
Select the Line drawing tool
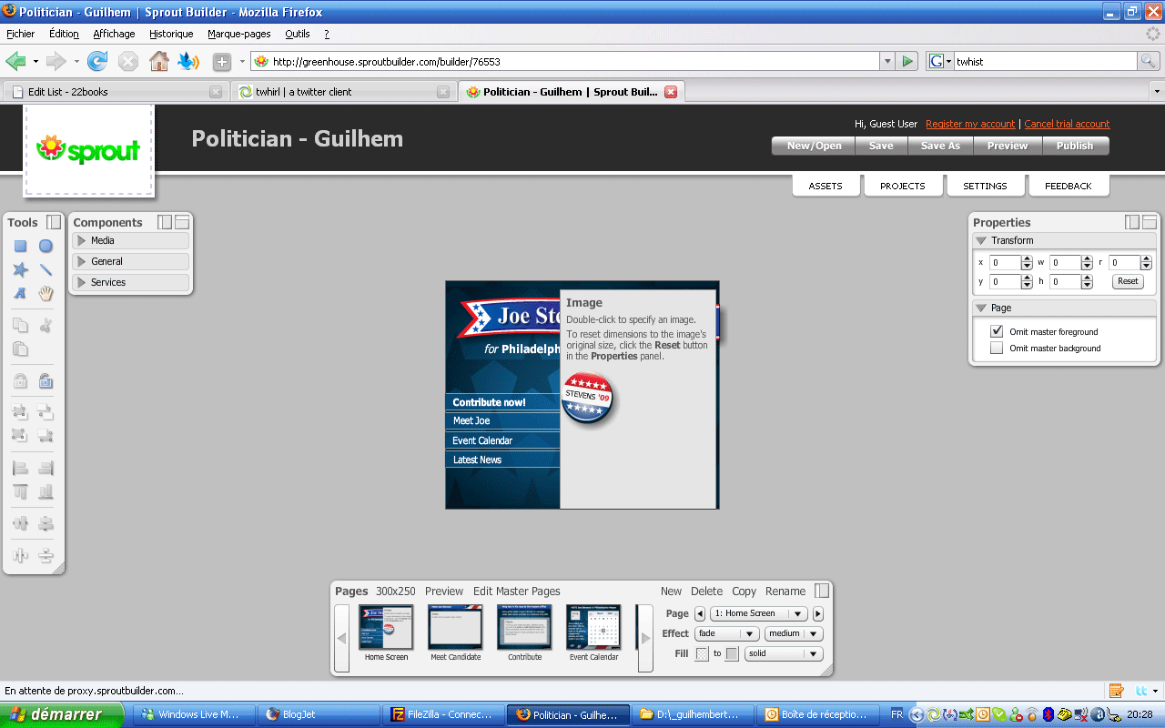46,270
